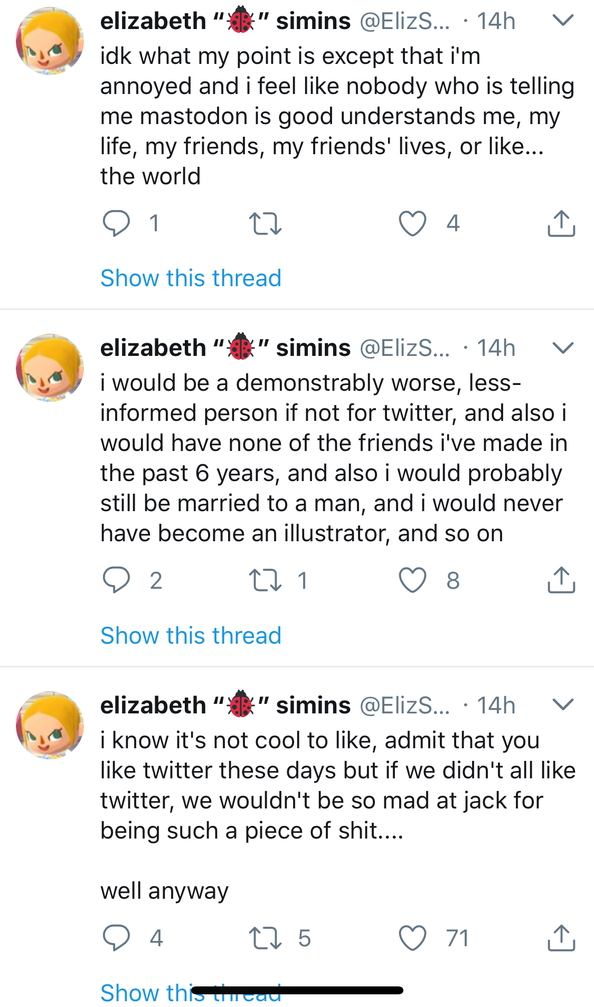Like the tweet ending 'the world'

pyautogui.click(x=412, y=223)
